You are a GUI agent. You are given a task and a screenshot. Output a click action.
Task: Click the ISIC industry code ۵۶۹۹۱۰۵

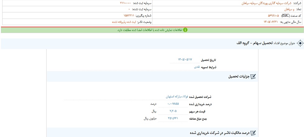coord(273,15)
